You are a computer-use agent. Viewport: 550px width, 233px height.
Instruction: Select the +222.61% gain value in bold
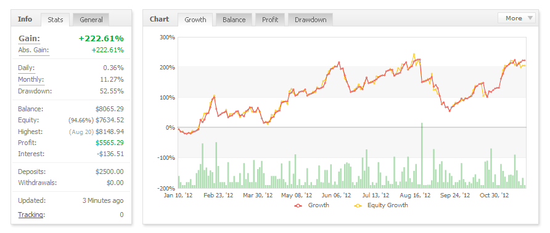[101, 39]
